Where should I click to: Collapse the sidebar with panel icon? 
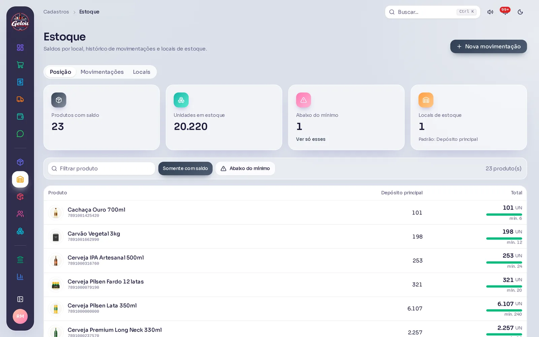tap(20, 299)
